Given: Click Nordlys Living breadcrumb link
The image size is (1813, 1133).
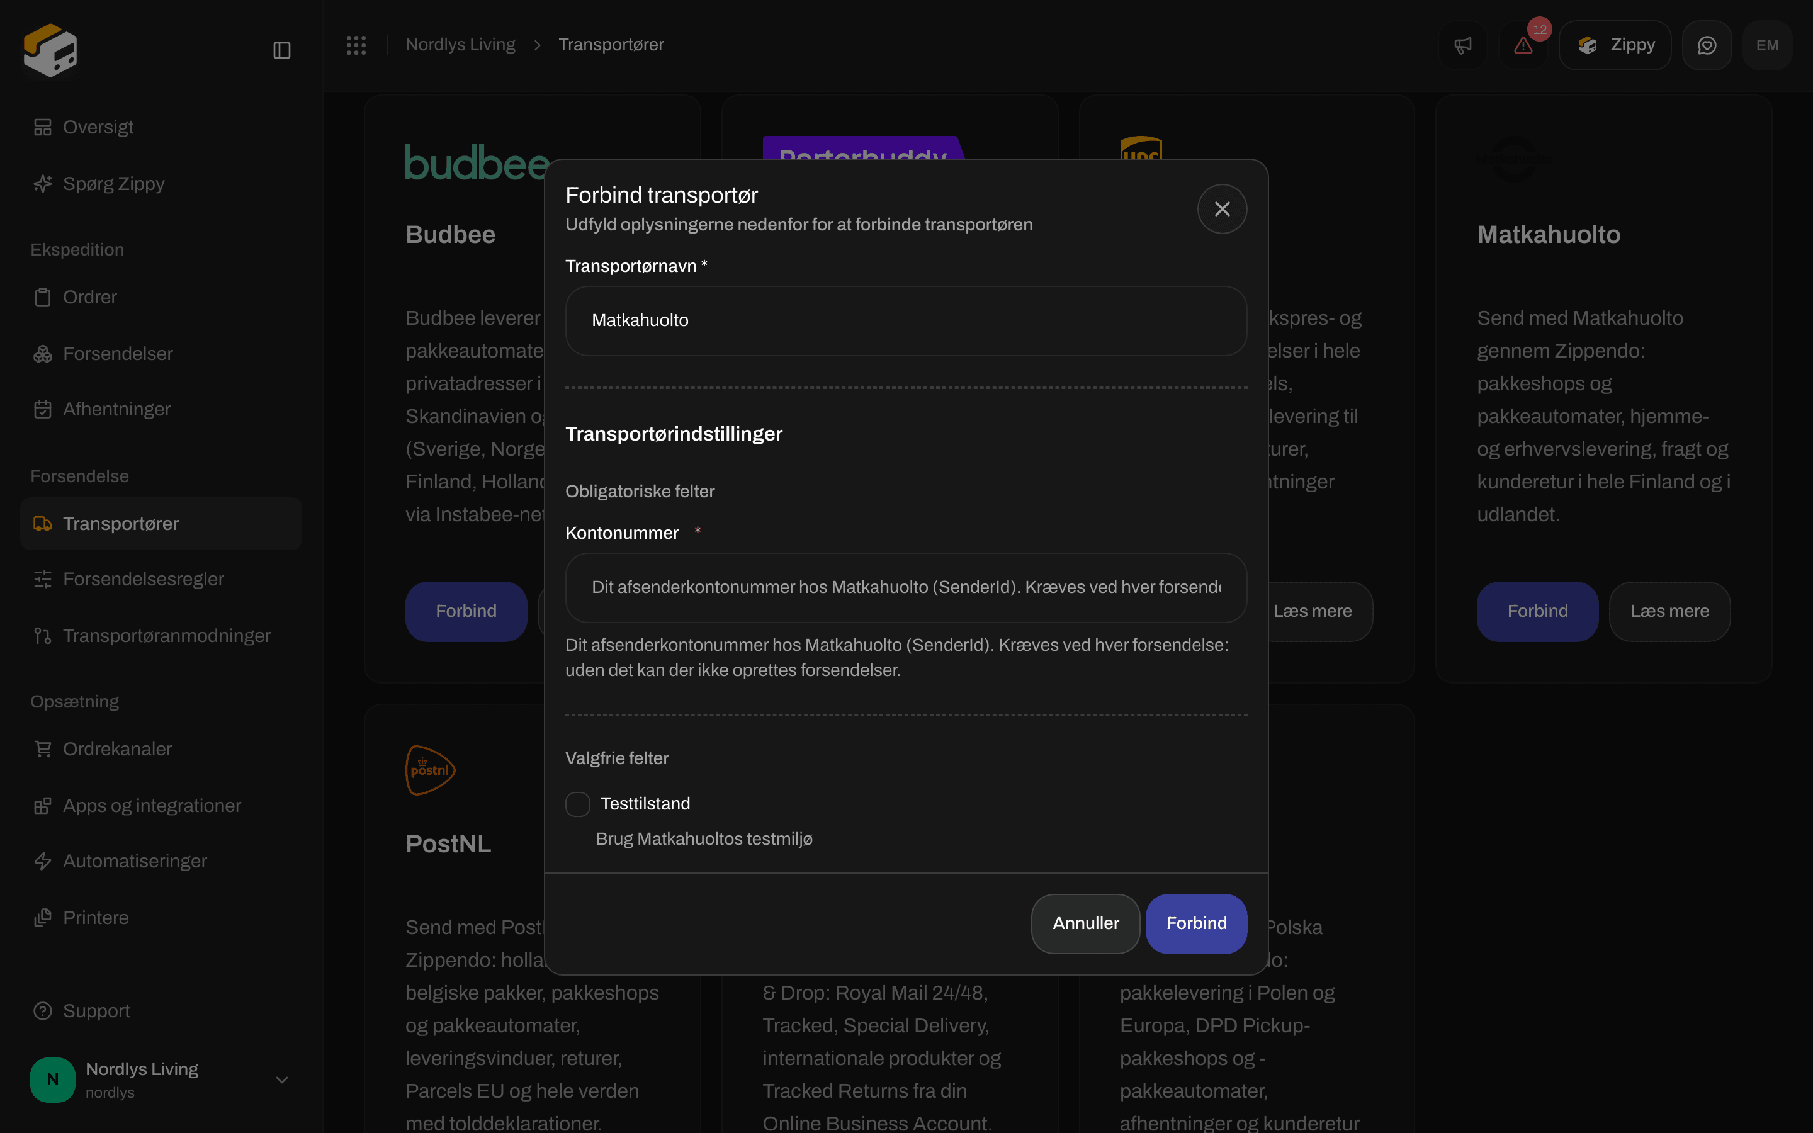Looking at the screenshot, I should (x=460, y=45).
